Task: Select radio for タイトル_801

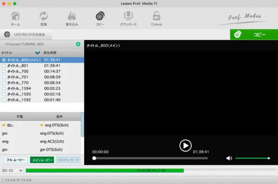Action: [4, 66]
